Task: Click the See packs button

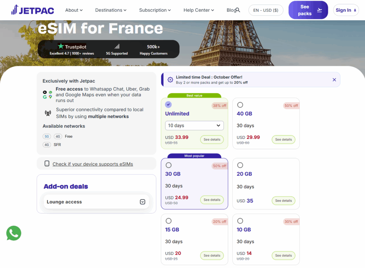Action: pos(308,10)
